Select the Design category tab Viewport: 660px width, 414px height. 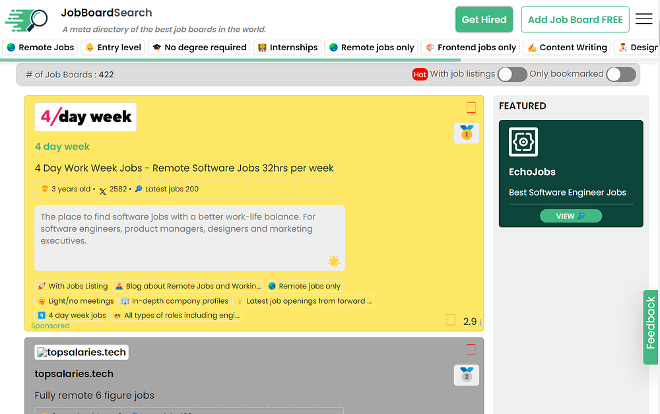tap(637, 47)
